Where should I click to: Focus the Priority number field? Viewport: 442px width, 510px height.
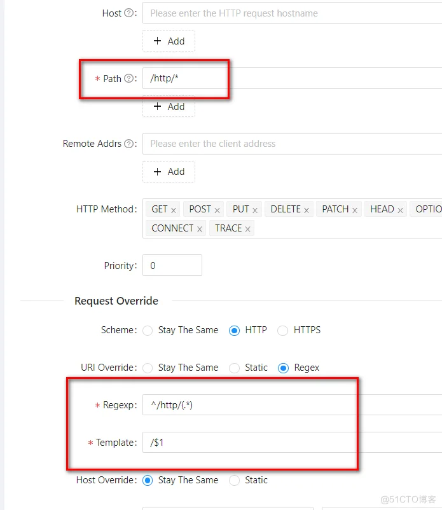pyautogui.click(x=172, y=265)
